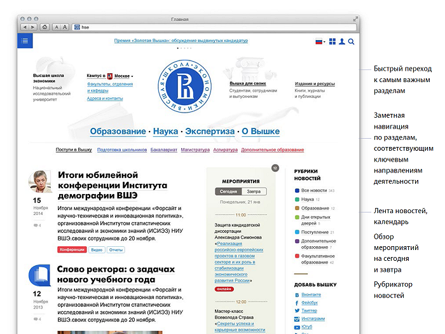Open Адреса и контакты link
Image resolution: width=445 pixels, height=334 pixels.
[105, 99]
